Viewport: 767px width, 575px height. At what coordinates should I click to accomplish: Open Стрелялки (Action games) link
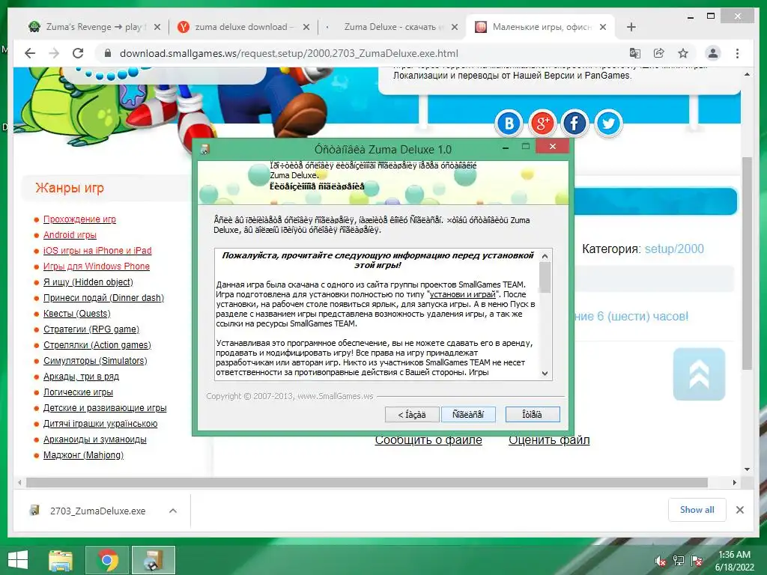[97, 344]
